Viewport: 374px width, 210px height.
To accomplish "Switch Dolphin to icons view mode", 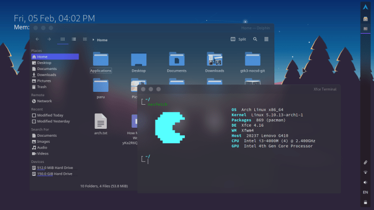I will (63, 39).
